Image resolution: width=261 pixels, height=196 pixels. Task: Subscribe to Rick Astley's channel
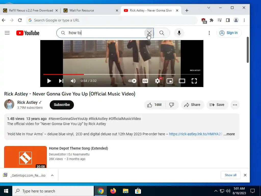click(x=62, y=105)
